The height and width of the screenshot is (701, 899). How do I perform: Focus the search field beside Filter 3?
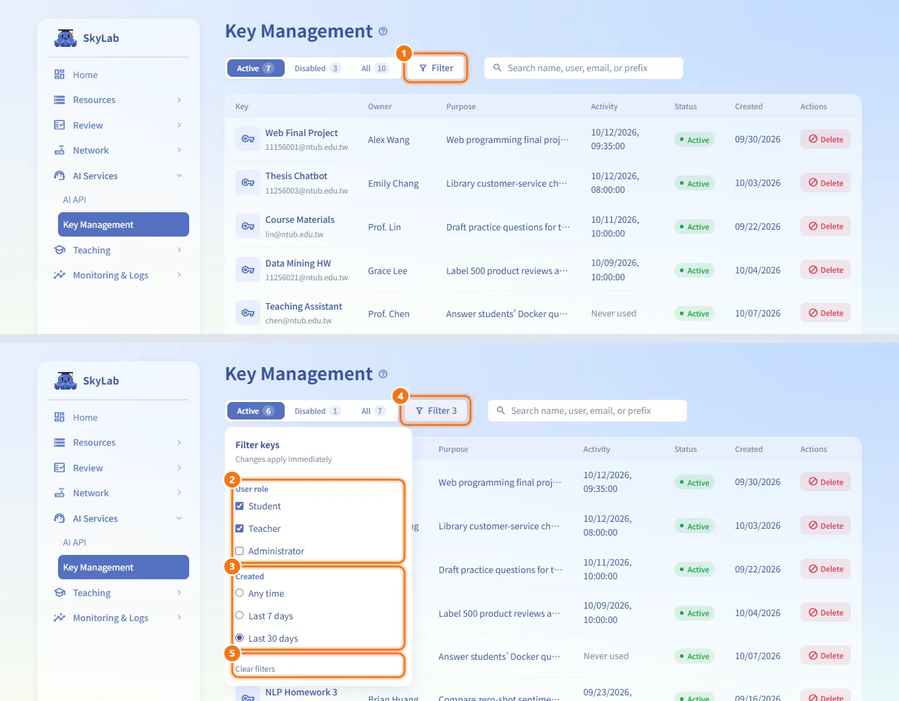[x=587, y=411]
